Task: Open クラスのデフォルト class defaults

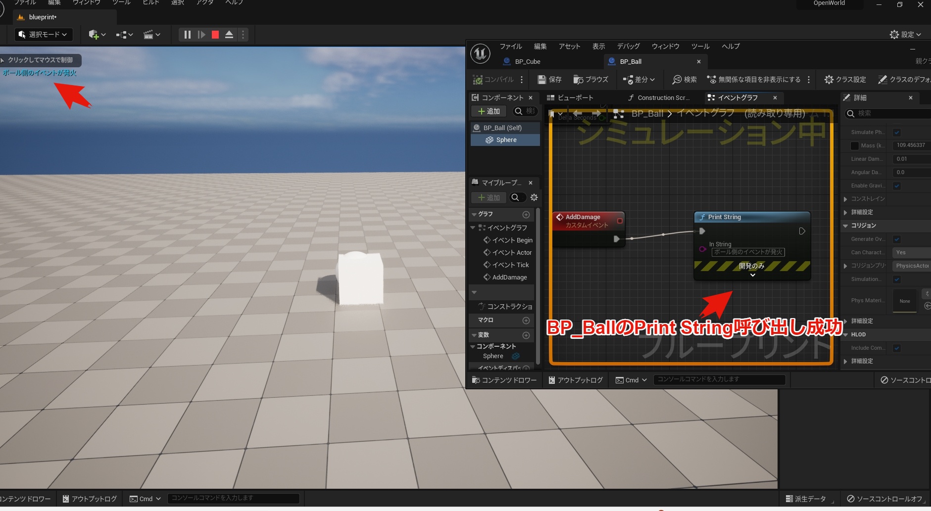Action: coord(904,80)
